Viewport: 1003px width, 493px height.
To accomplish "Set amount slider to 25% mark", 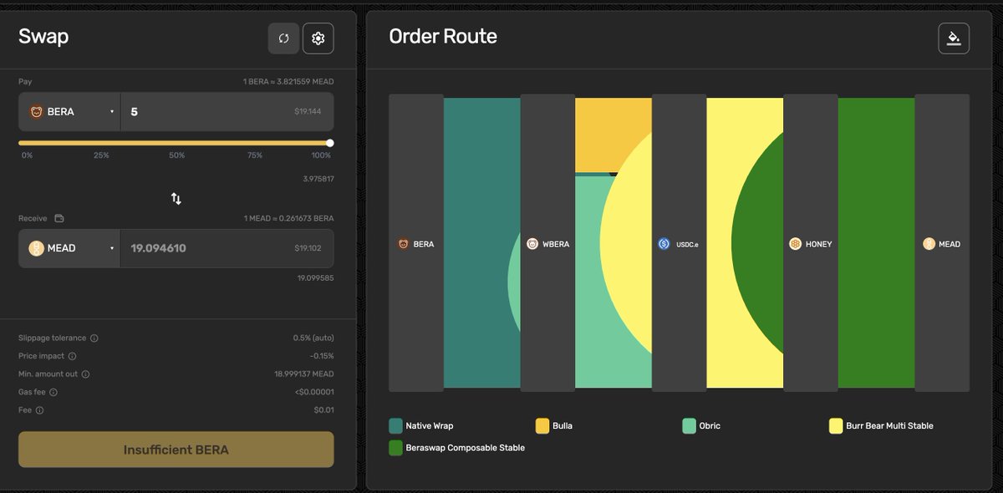I will click(101, 155).
